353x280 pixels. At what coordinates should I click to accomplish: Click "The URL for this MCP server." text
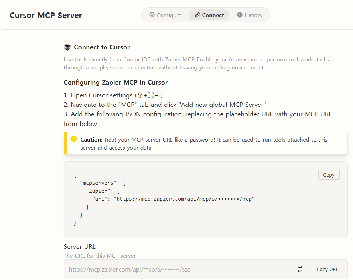click(100, 256)
